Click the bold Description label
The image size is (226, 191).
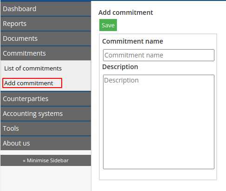(x=120, y=67)
